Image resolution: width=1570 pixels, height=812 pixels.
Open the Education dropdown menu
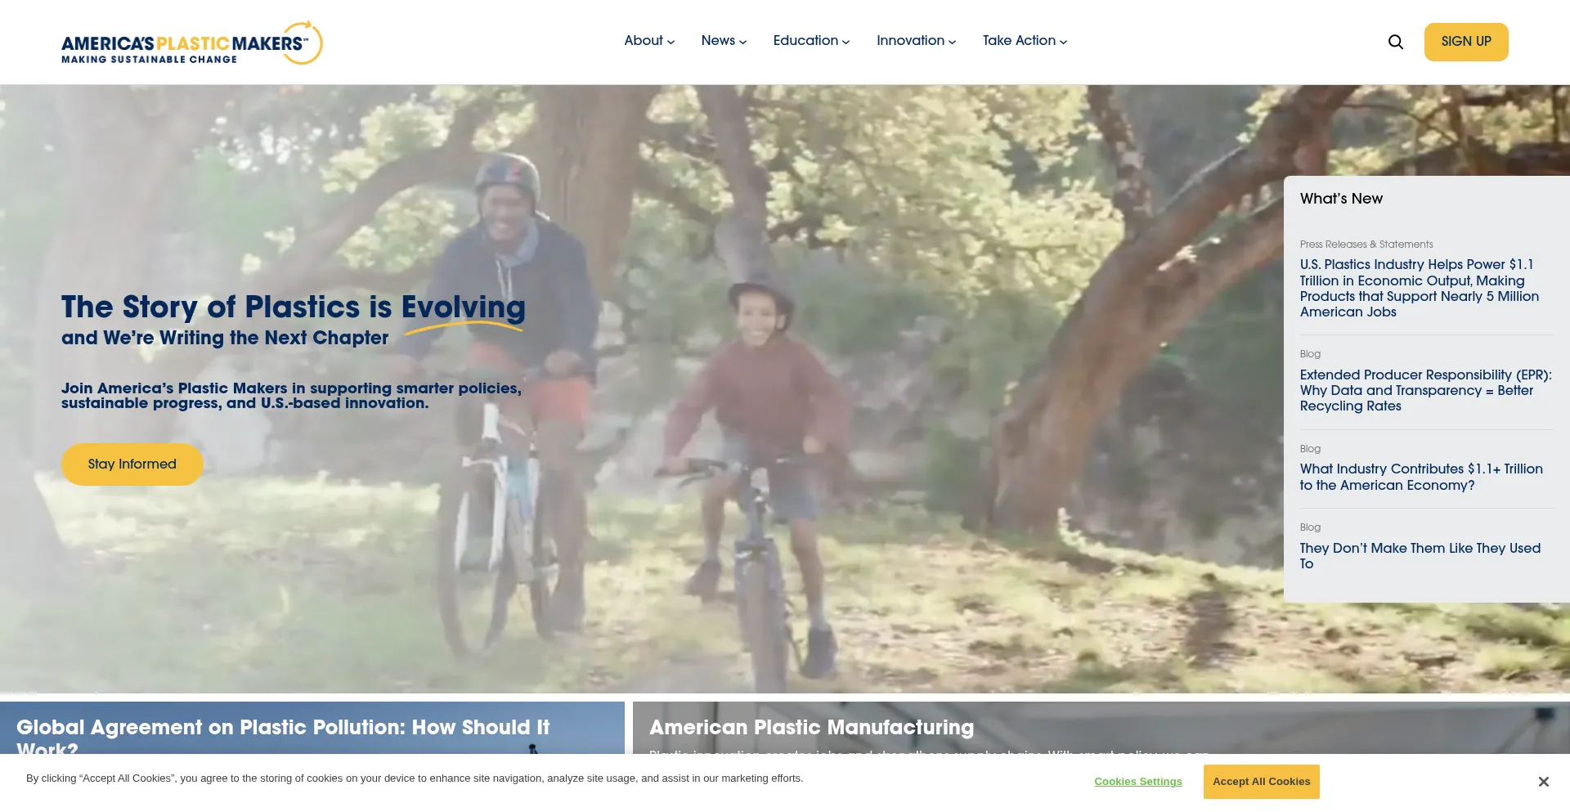click(810, 41)
